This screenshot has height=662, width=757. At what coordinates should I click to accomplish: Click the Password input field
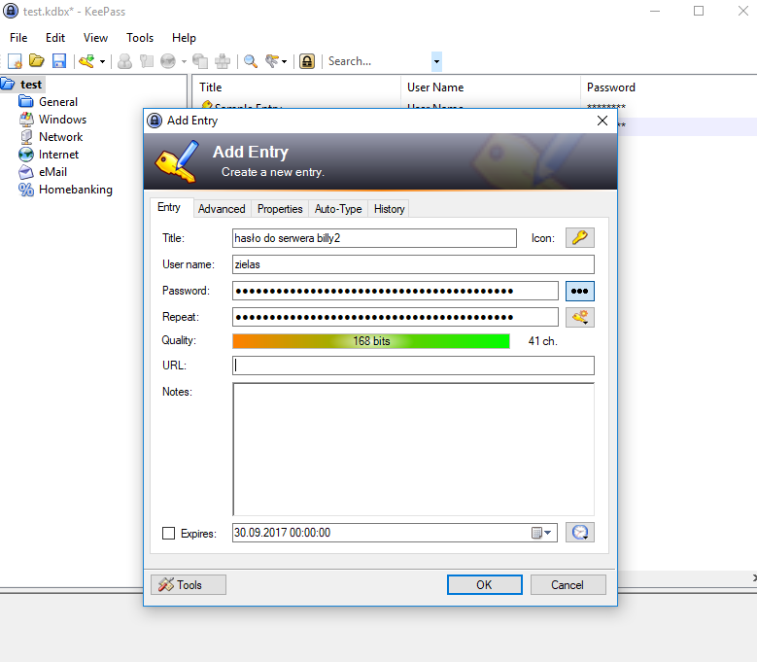[x=396, y=291]
